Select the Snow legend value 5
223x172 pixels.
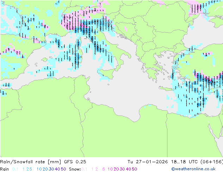click(104, 169)
